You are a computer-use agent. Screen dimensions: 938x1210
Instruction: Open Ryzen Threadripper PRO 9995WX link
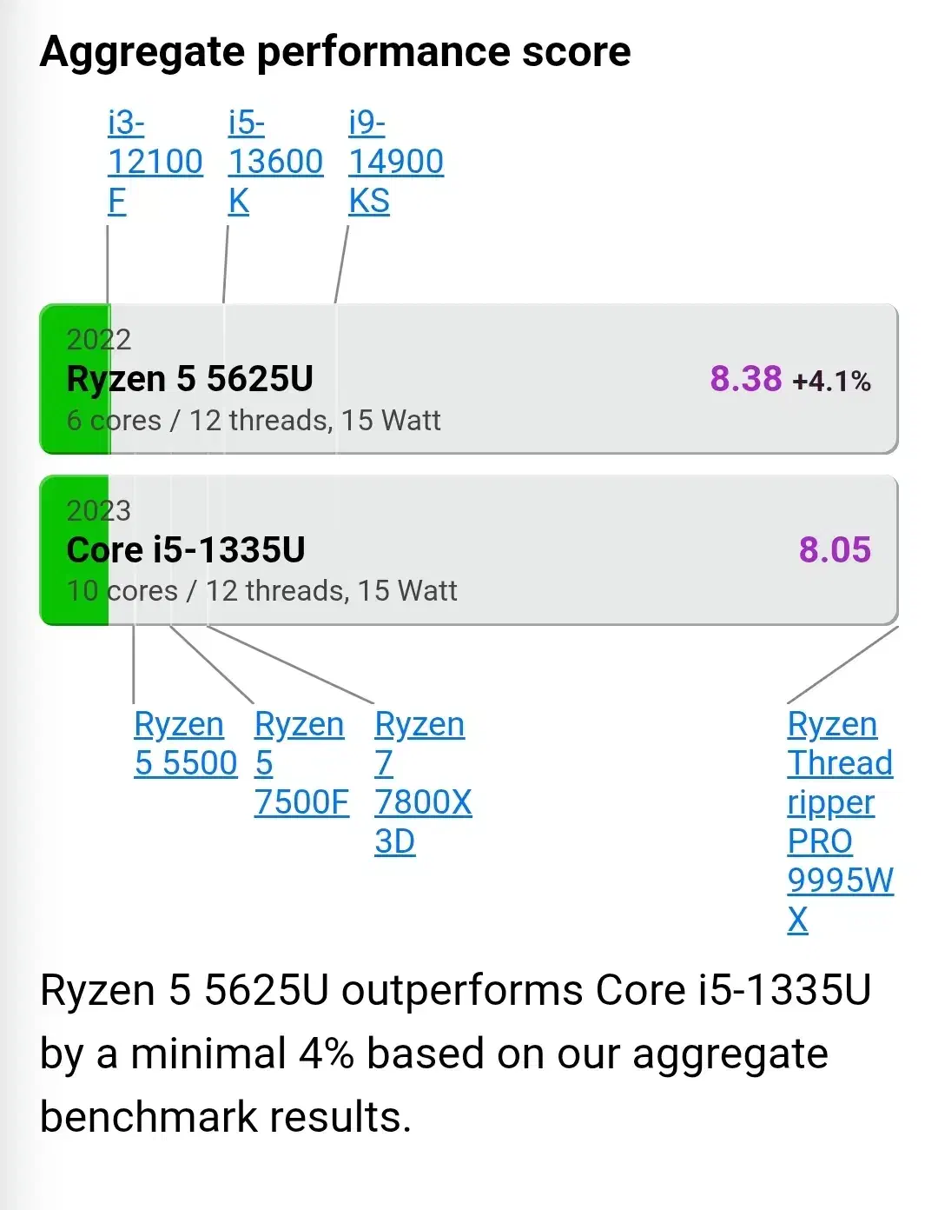(x=839, y=821)
